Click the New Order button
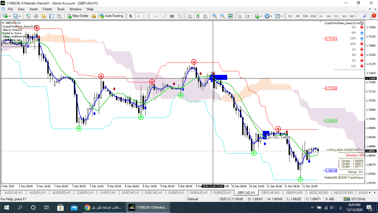Image resolution: width=378 pixels, height=213 pixels. (x=78, y=16)
